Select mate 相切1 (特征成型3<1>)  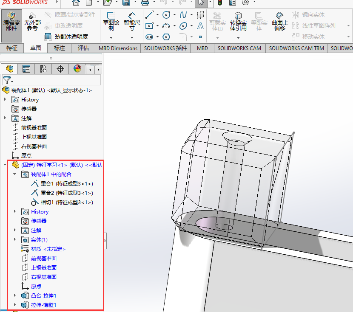pos(62,202)
